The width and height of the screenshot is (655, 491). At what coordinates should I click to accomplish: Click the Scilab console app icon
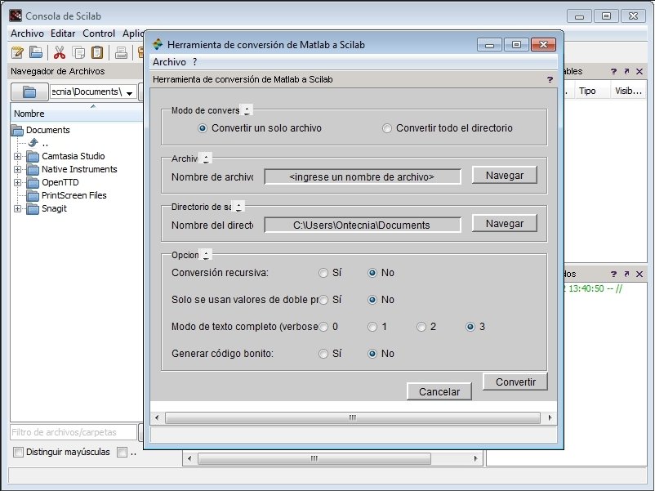(x=16, y=16)
